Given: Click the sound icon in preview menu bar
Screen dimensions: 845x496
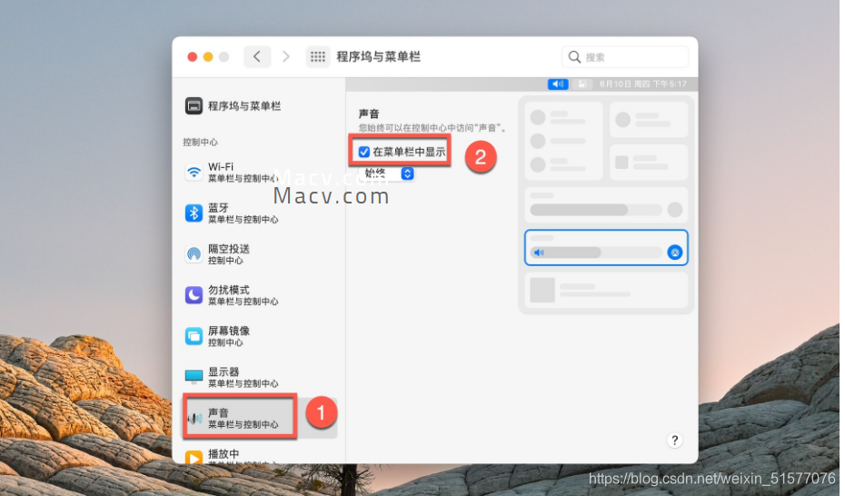Looking at the screenshot, I should coord(558,84).
